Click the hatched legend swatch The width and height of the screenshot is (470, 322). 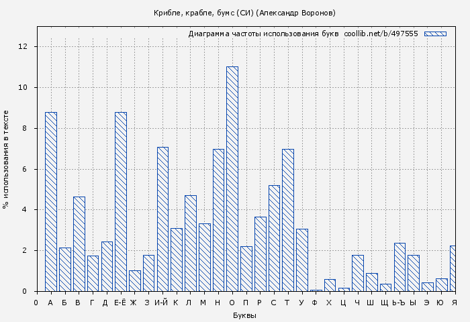(435, 34)
